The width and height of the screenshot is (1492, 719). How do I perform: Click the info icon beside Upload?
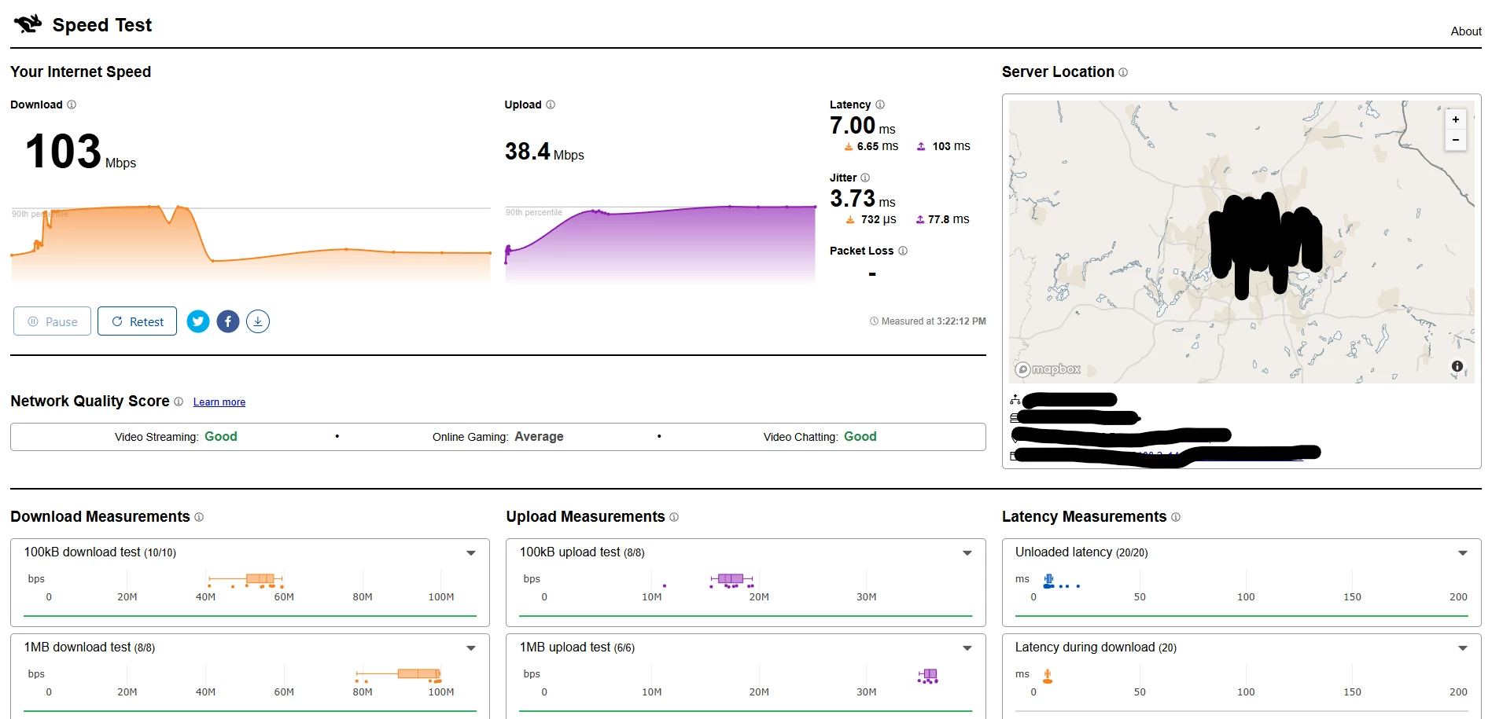pos(551,105)
